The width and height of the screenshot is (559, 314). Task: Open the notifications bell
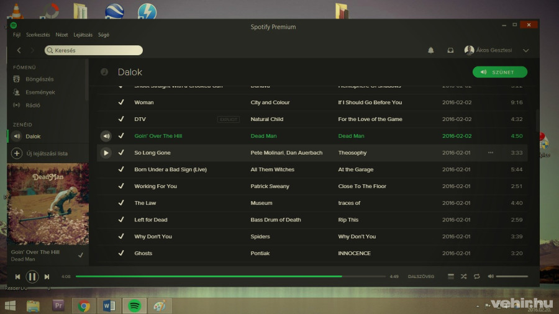click(431, 50)
